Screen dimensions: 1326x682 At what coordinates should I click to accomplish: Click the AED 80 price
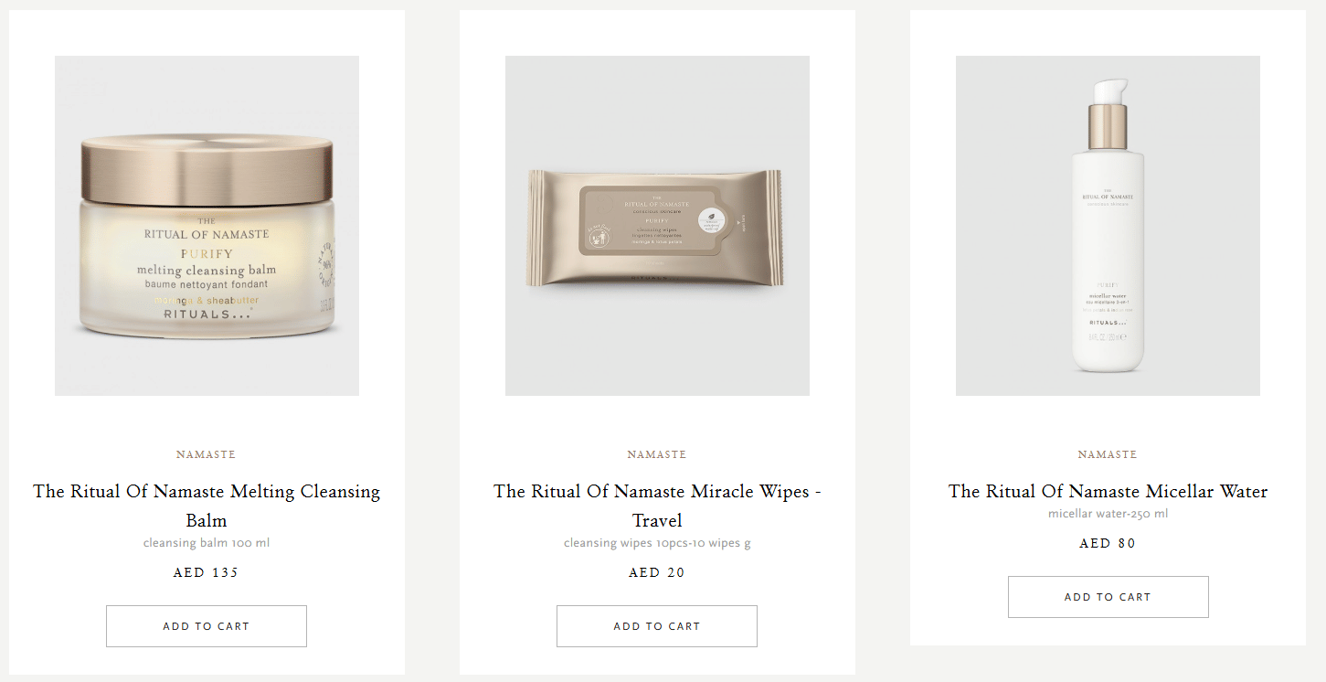[1108, 543]
